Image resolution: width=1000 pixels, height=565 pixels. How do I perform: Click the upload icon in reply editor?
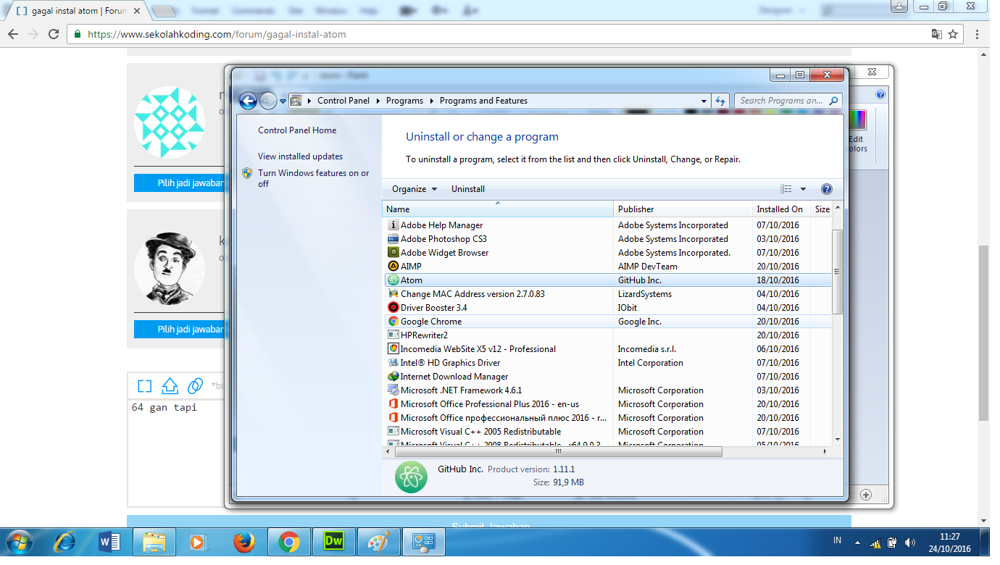click(x=170, y=385)
